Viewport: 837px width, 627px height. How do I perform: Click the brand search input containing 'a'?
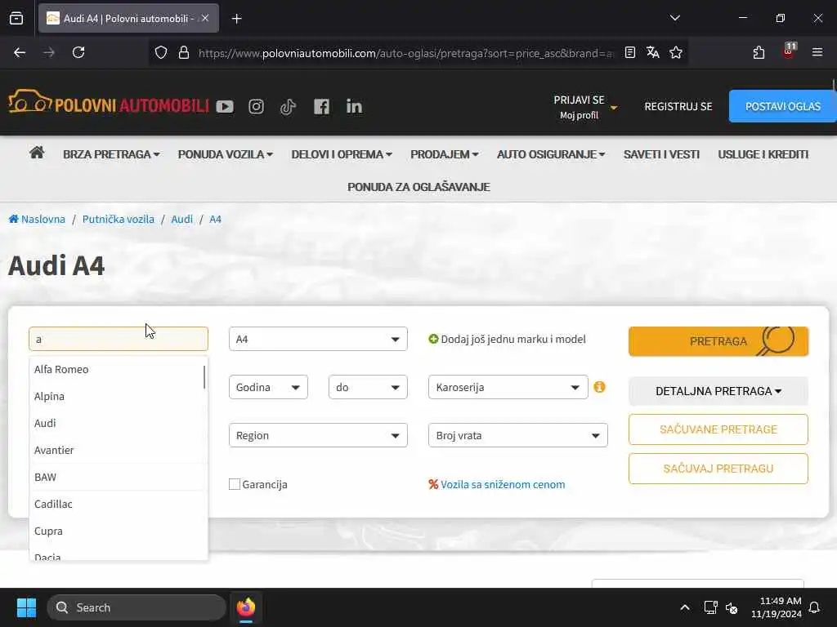point(119,339)
